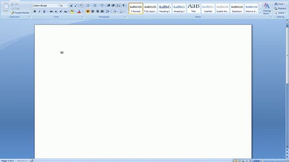Click the Find button
The width and height of the screenshot is (289, 162).
pyautogui.click(x=280, y=4)
